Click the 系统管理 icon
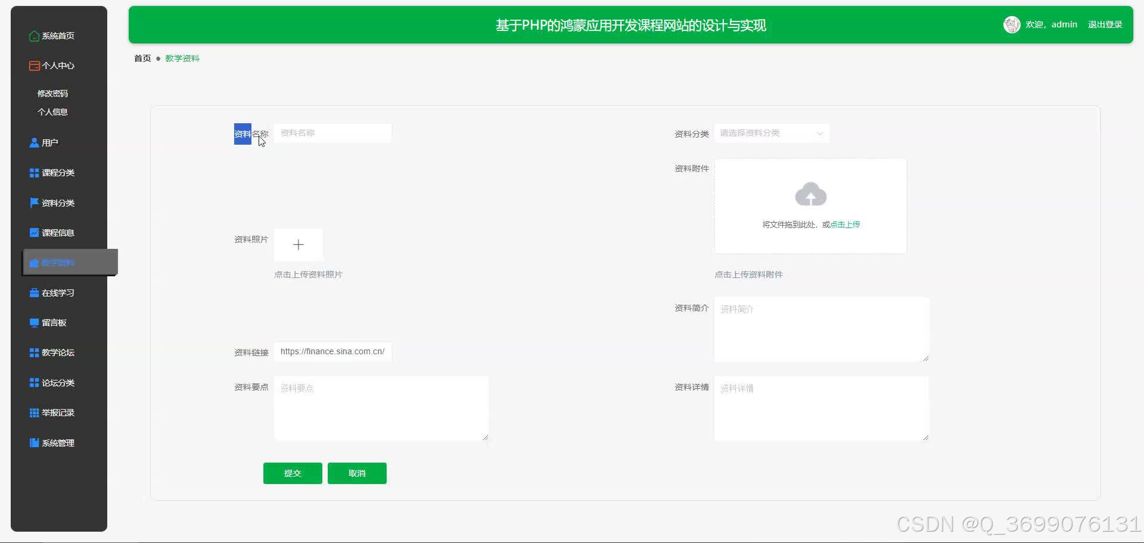This screenshot has height=543, width=1144. click(35, 443)
